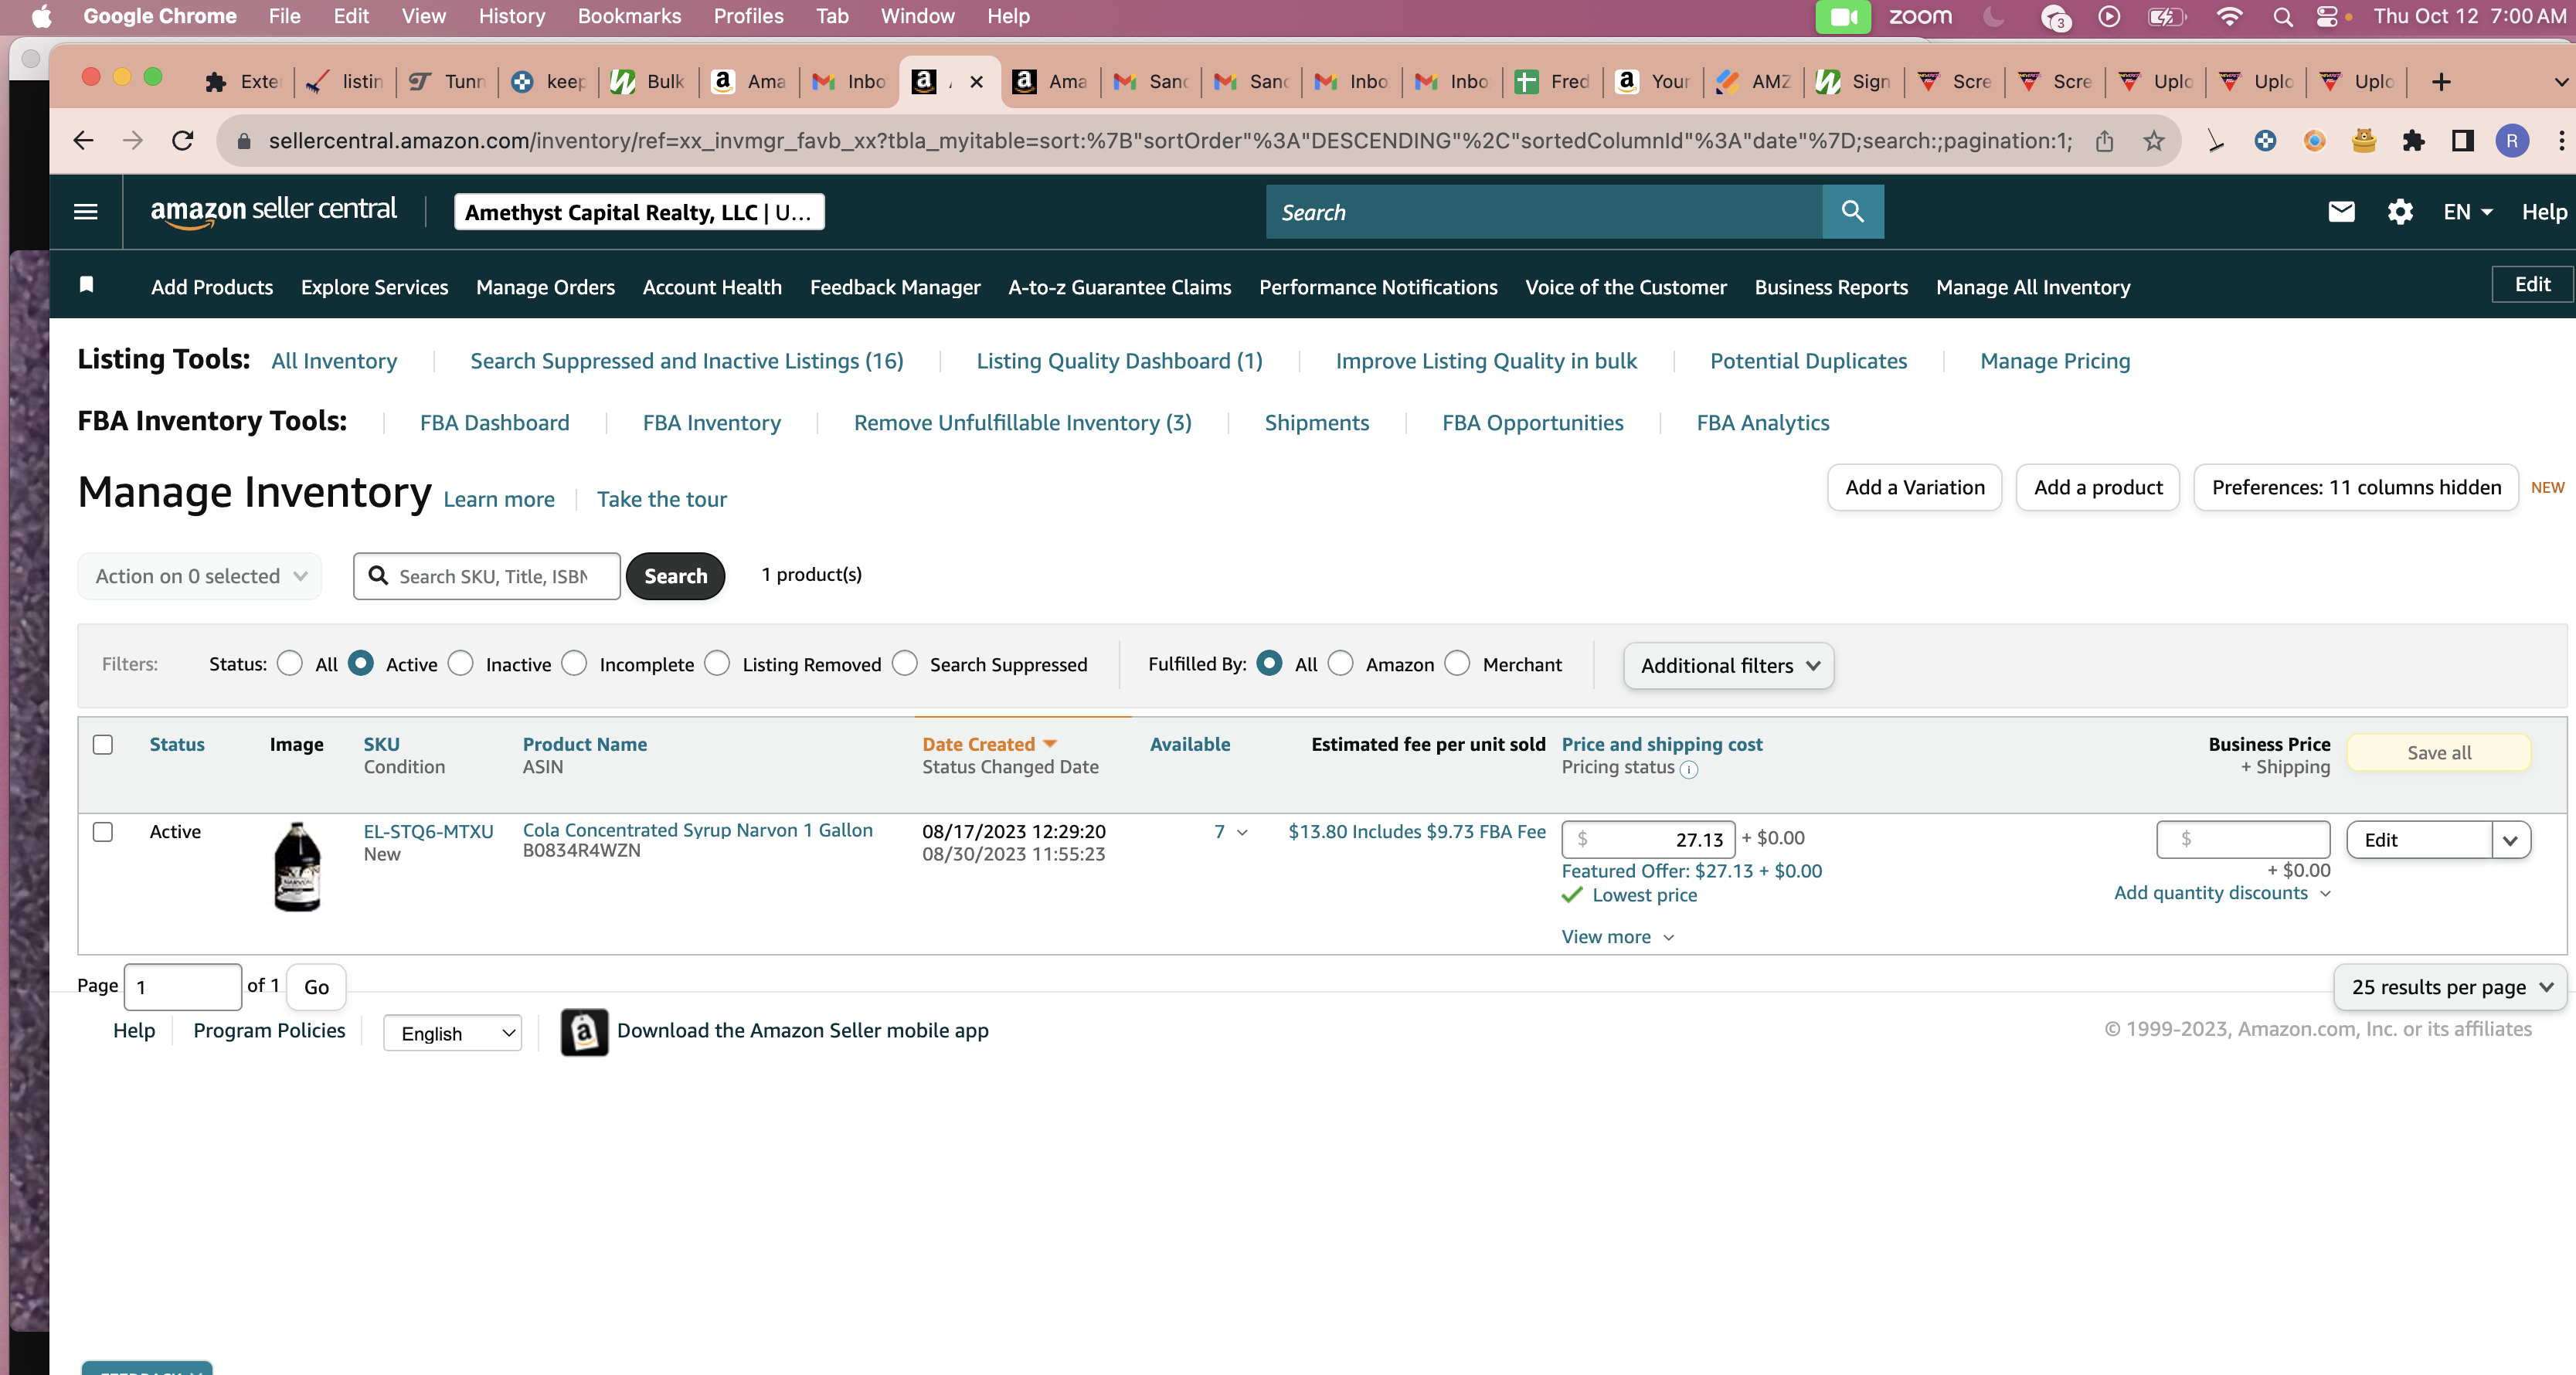The image size is (2576, 1375).
Task: Open the FBA Dashboard link
Action: 494,423
